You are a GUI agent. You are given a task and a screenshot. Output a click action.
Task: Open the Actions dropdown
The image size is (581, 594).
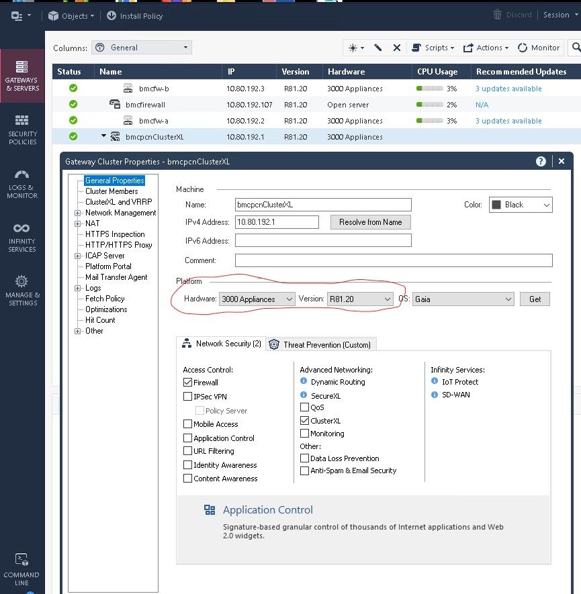[486, 48]
